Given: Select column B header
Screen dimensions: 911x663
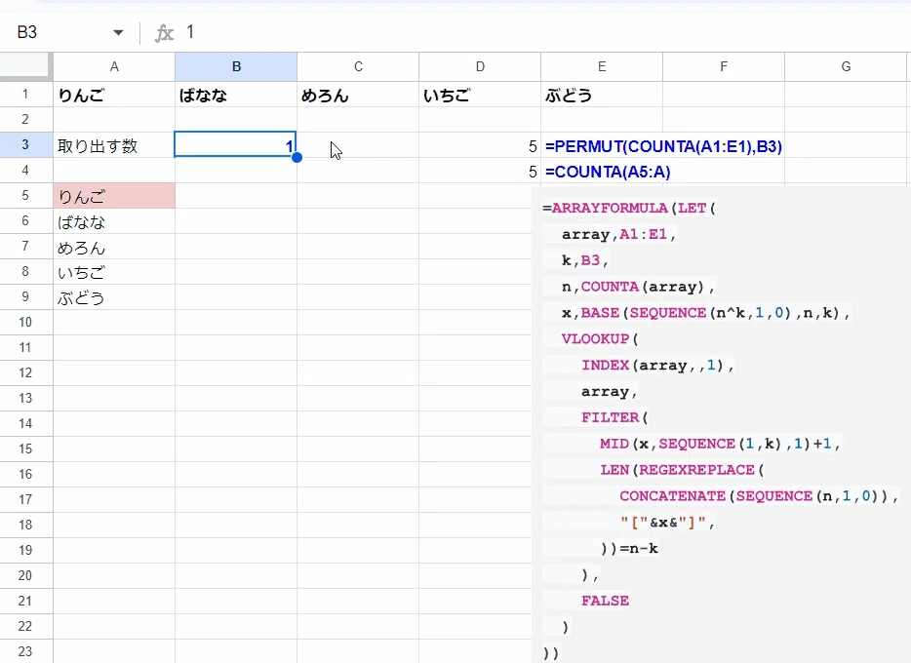Looking at the screenshot, I should 236,66.
